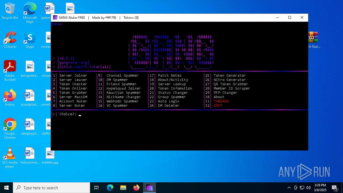Click Server Nuker option text
The height and width of the screenshot is (193, 343).
pyautogui.click(x=72, y=106)
